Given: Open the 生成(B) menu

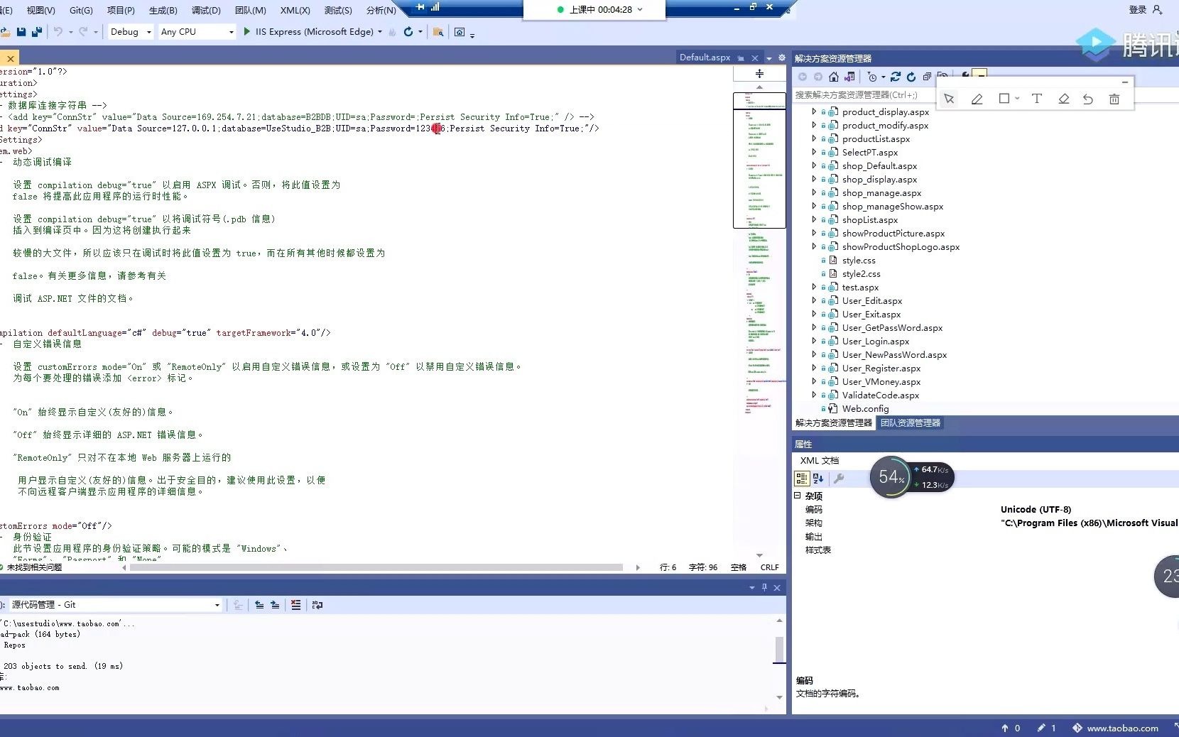Looking at the screenshot, I should coord(163,10).
